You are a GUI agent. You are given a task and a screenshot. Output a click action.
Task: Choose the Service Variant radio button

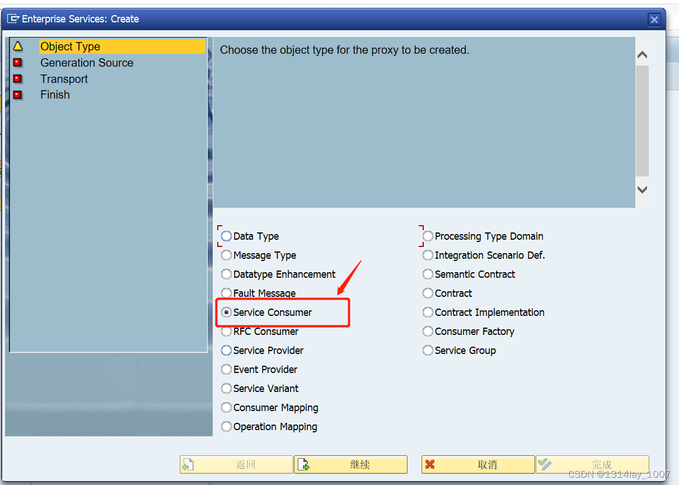226,389
